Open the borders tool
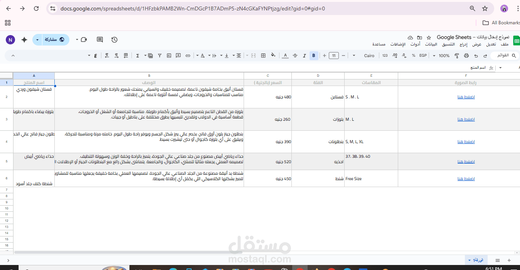The image size is (520, 270). click(x=263, y=56)
